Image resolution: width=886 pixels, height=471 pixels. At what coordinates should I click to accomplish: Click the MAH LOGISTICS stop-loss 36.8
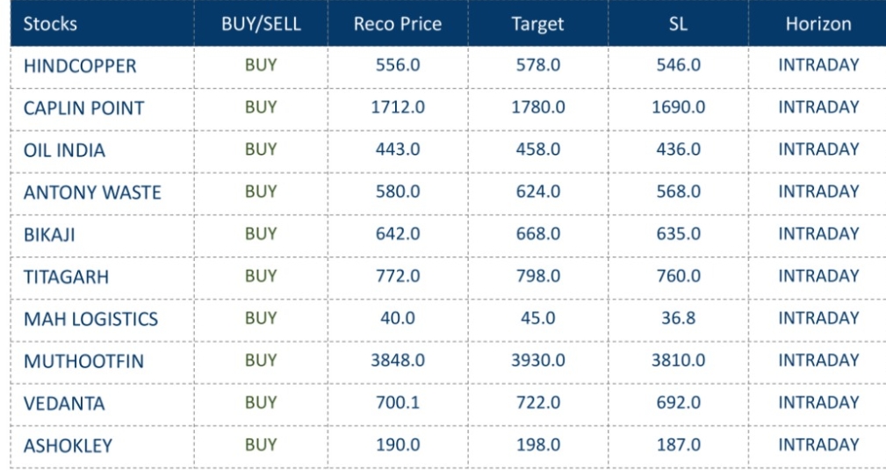[x=678, y=318]
